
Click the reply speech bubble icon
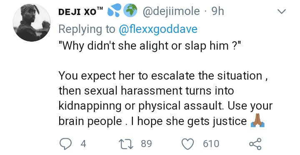click(x=65, y=144)
